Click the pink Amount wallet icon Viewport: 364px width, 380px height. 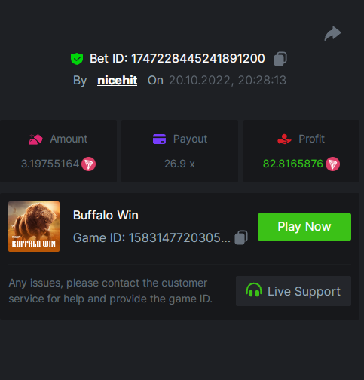(35, 139)
